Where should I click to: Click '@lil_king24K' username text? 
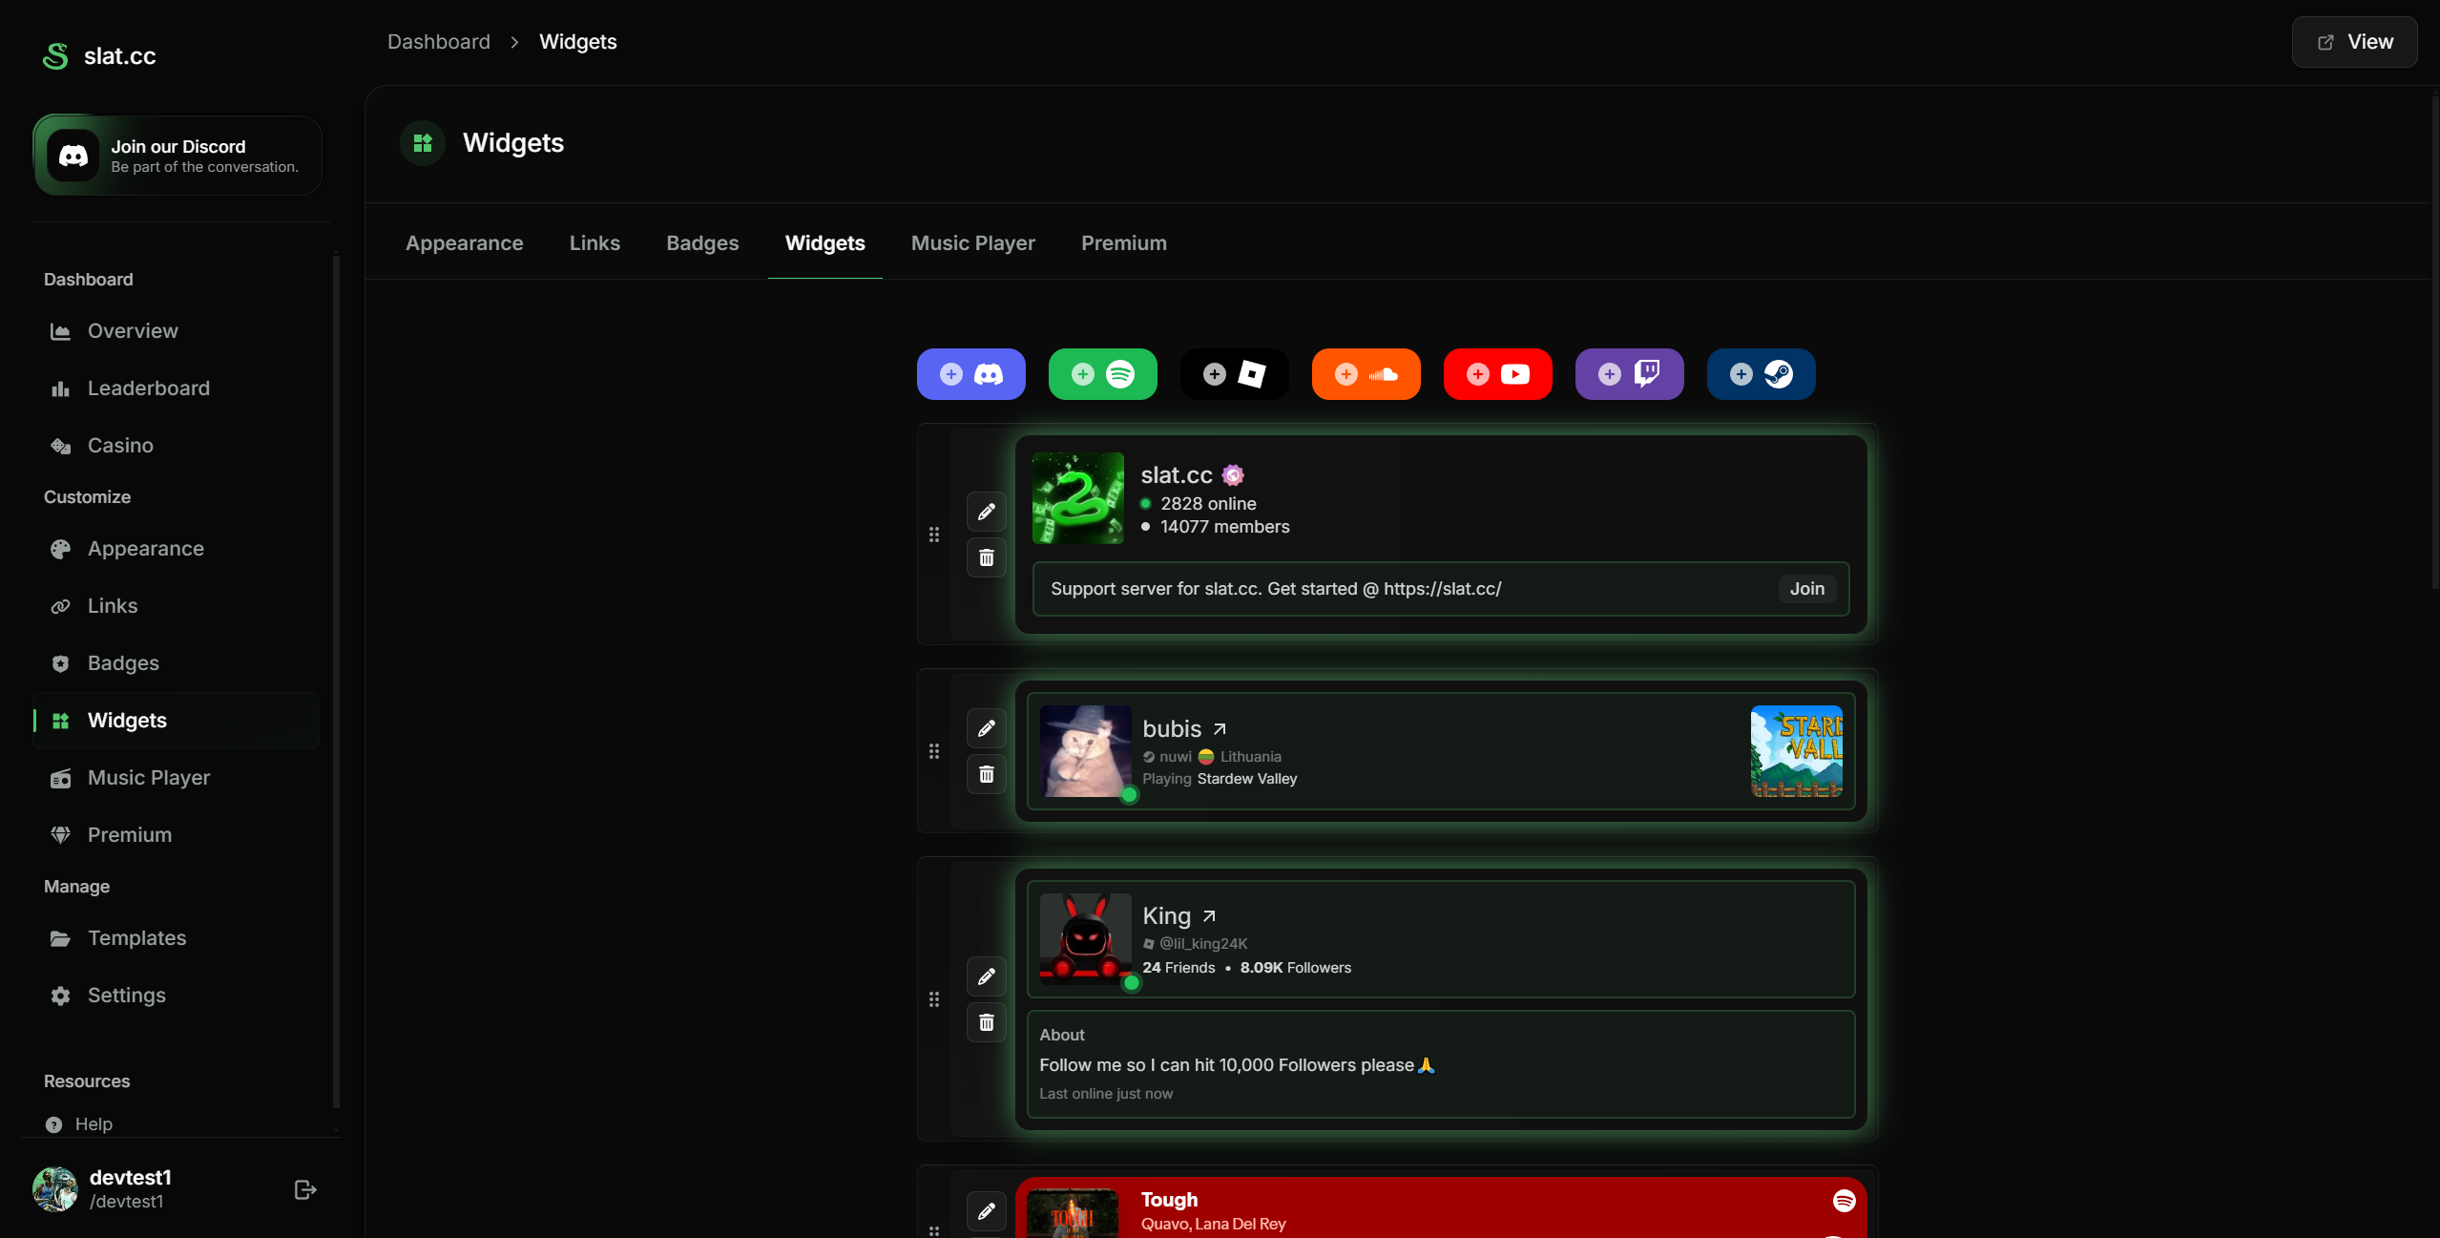point(1202,944)
